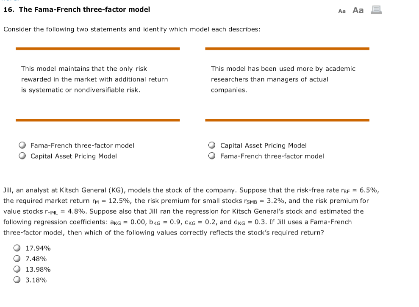419x307 pixels.
Task: Click the Fama-French three-factor model option label
Action: click(x=82, y=145)
